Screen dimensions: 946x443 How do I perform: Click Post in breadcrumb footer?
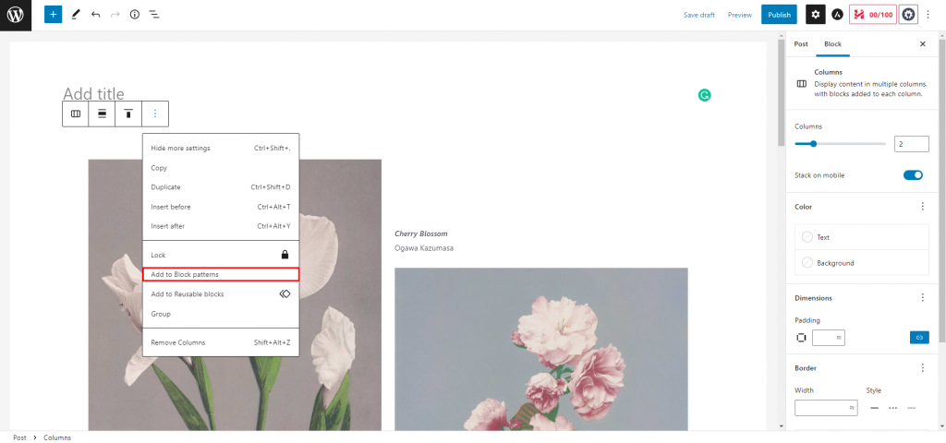19,437
